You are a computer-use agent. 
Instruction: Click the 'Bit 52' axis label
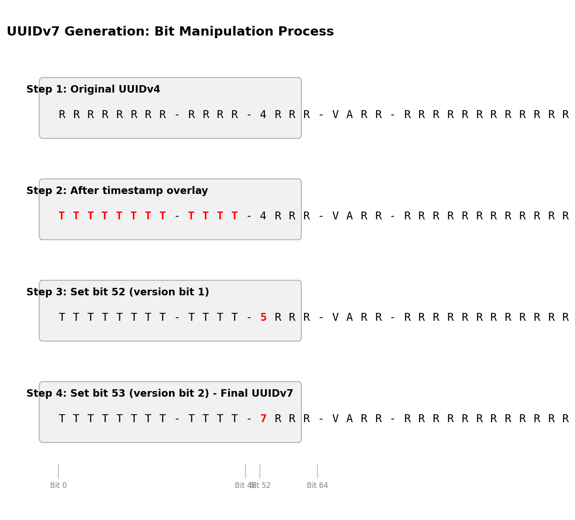click(x=262, y=486)
